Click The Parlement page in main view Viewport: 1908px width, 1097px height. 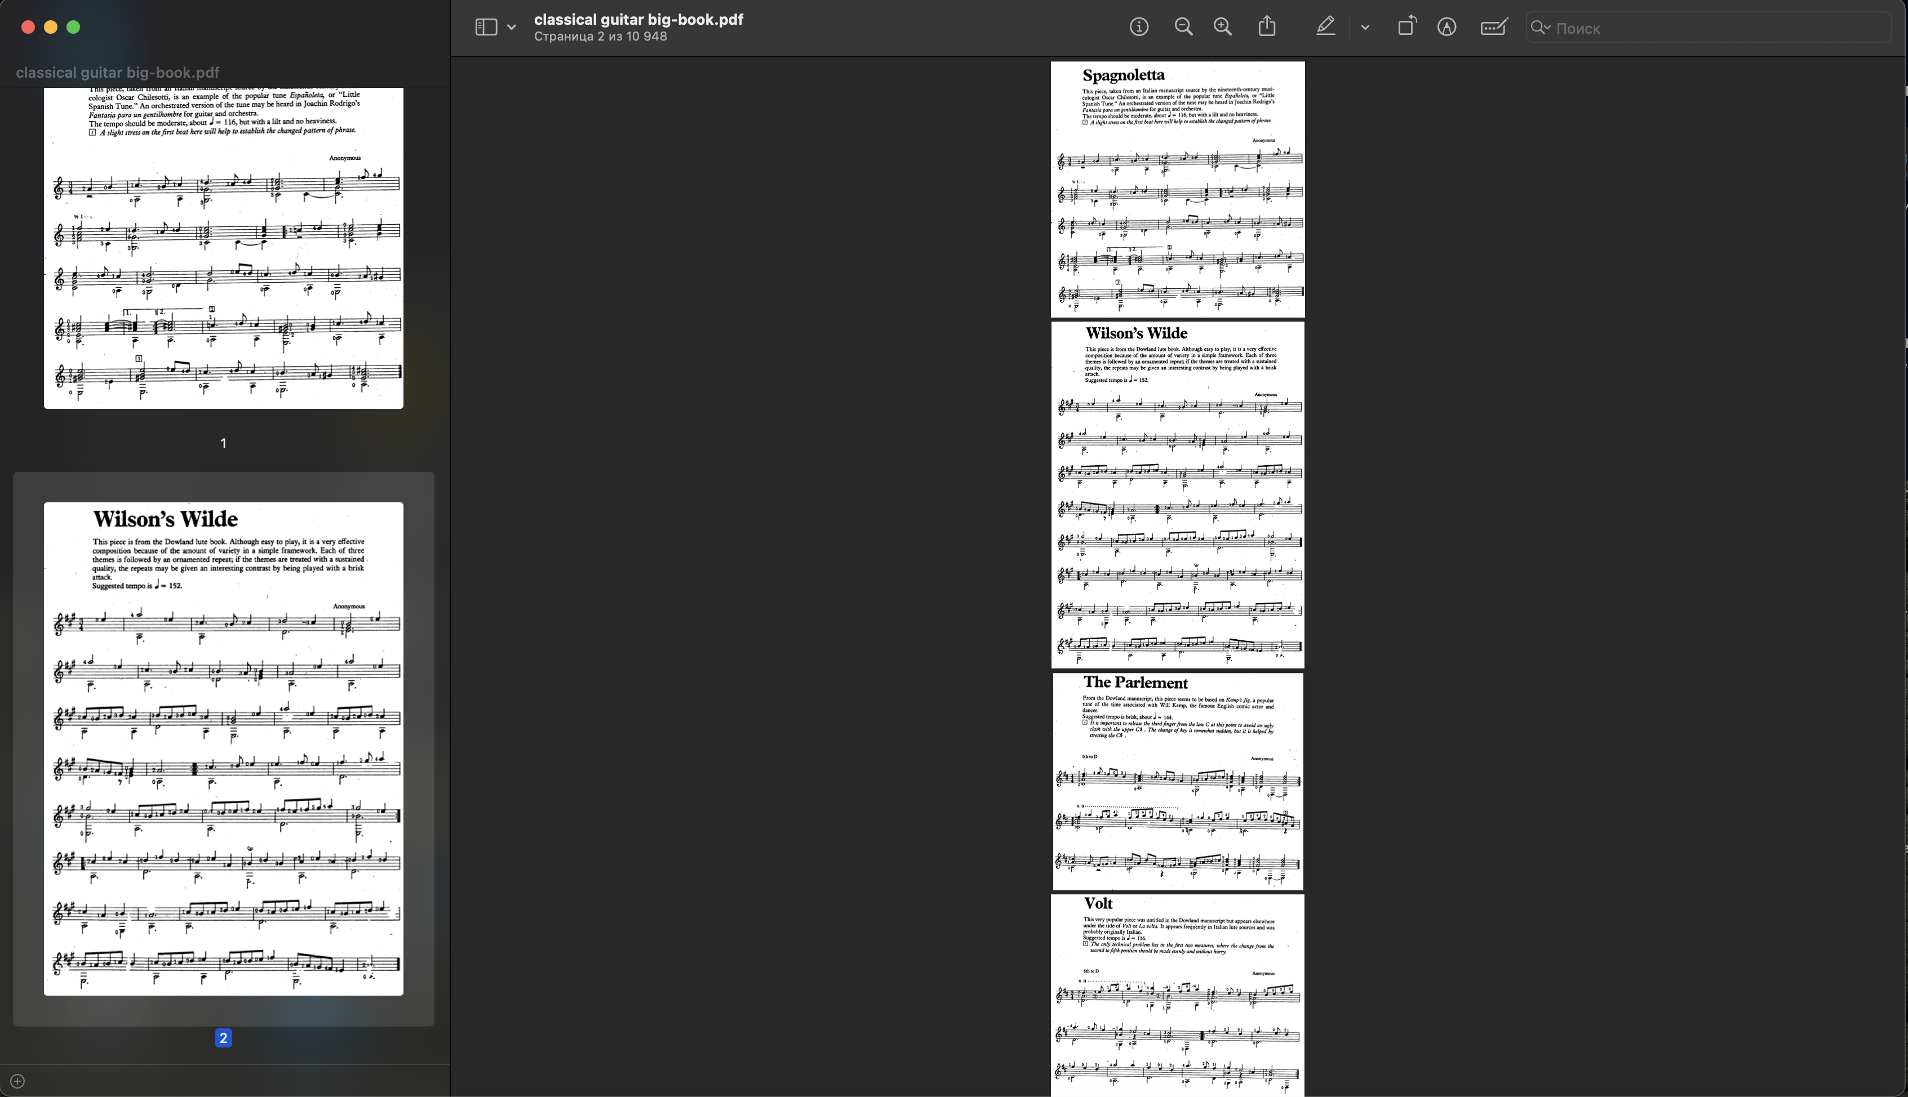(1178, 781)
